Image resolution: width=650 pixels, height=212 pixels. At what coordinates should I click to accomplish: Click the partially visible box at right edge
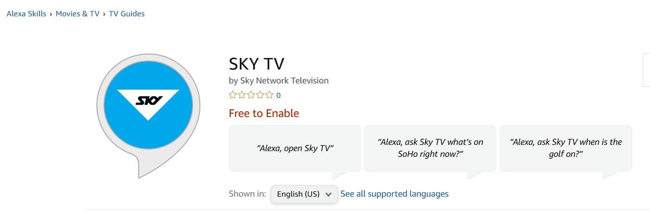pyautogui.click(x=646, y=70)
